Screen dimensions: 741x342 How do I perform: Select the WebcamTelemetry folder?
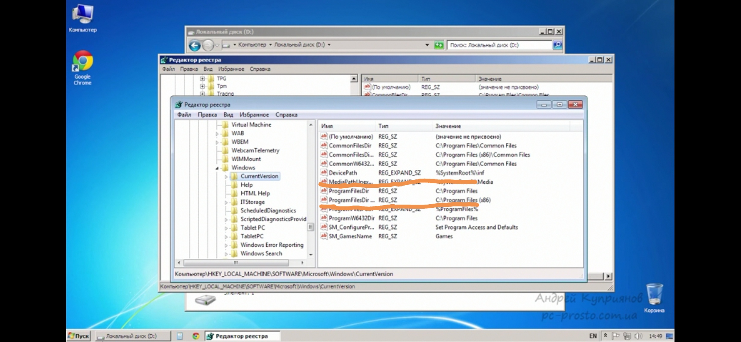click(x=255, y=150)
